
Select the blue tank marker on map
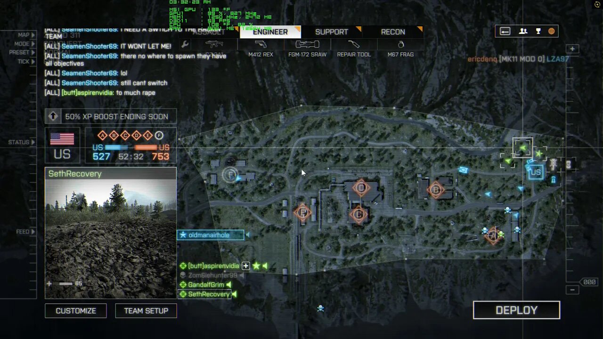click(463, 169)
